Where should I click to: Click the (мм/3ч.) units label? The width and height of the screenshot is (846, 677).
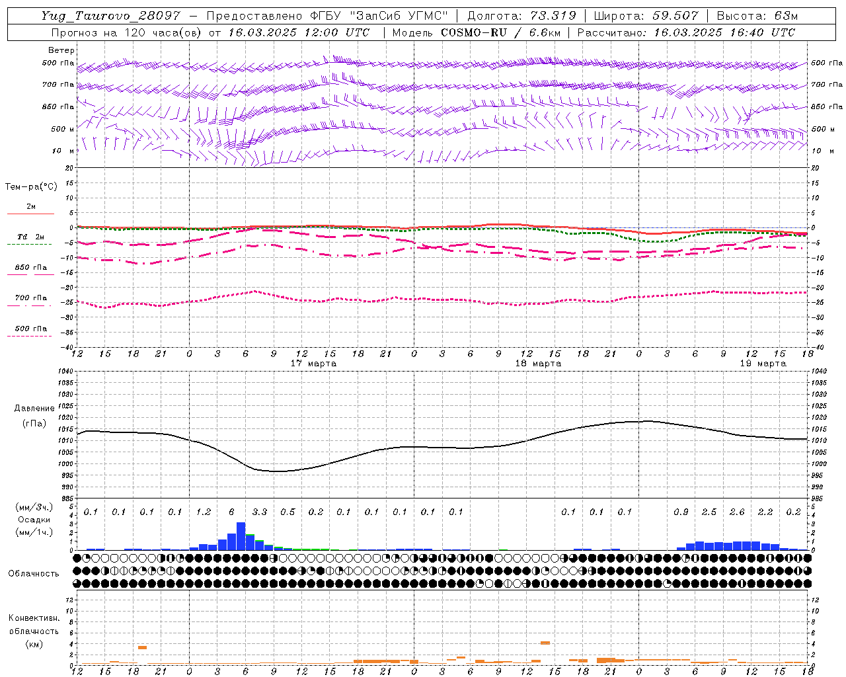point(34,507)
